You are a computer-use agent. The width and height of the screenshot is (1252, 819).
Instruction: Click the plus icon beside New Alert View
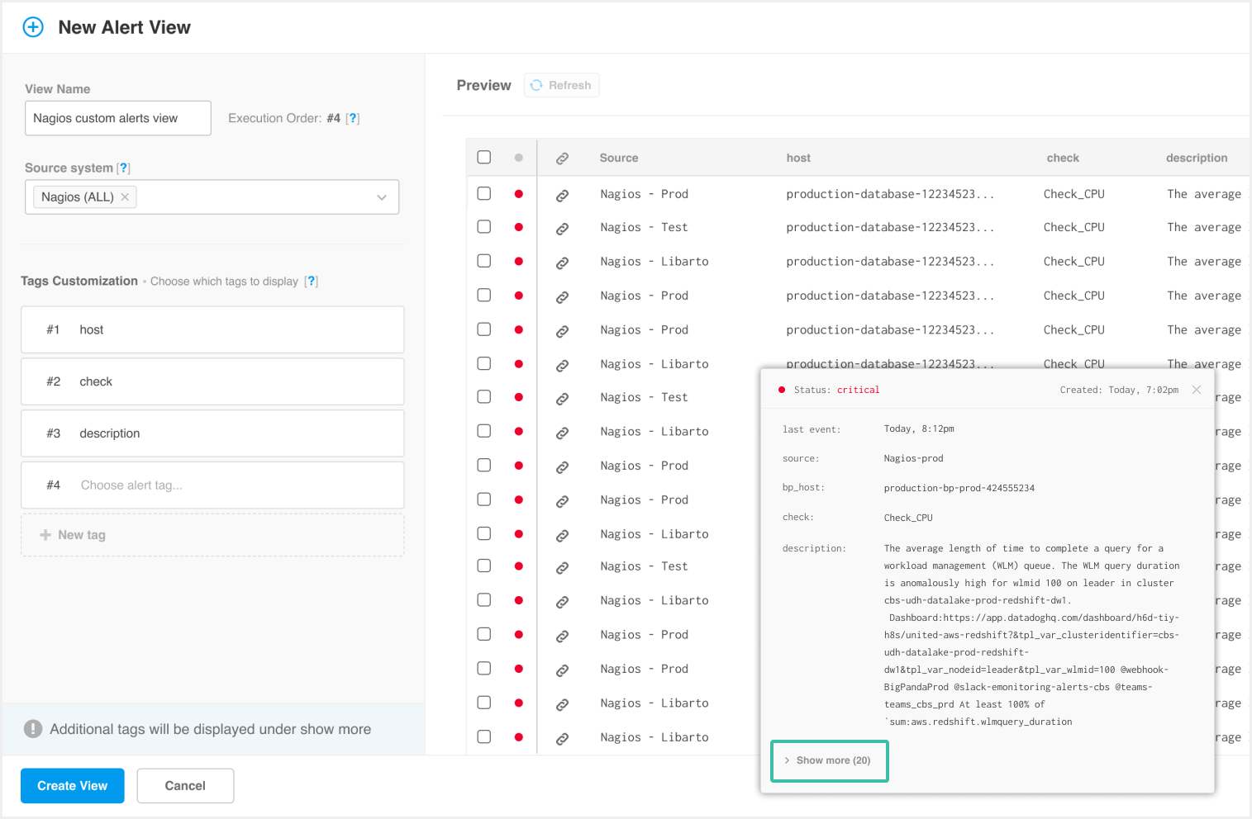coord(33,27)
